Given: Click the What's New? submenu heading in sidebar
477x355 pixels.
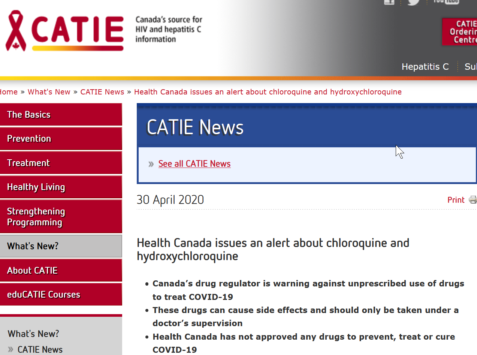Looking at the screenshot, I should 33,334.
